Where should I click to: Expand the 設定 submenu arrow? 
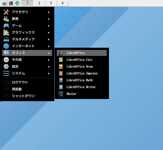[x=49, y=67]
